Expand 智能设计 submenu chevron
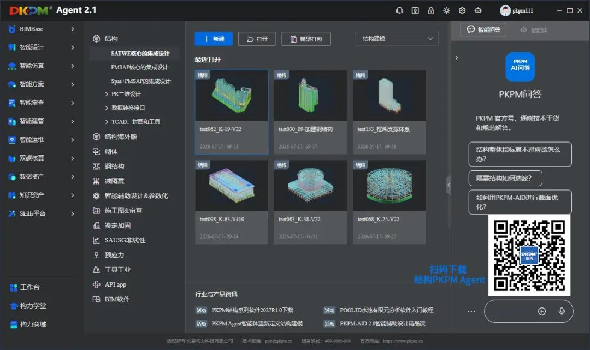The width and height of the screenshot is (590, 350). pos(72,48)
